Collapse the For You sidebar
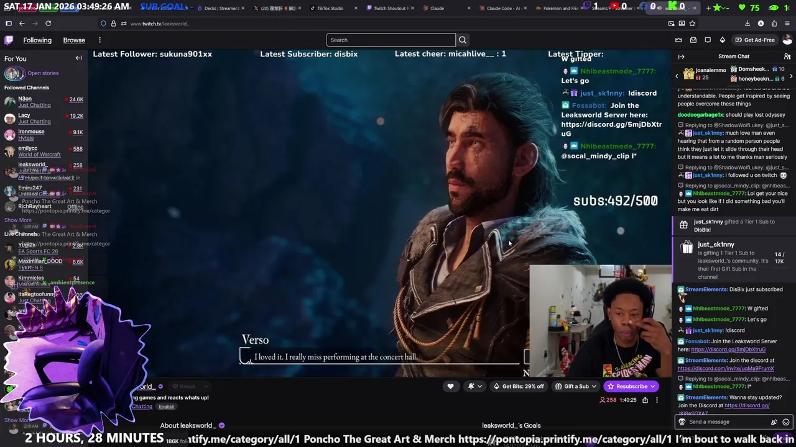Viewport: 796px width, 447px height. point(78,58)
